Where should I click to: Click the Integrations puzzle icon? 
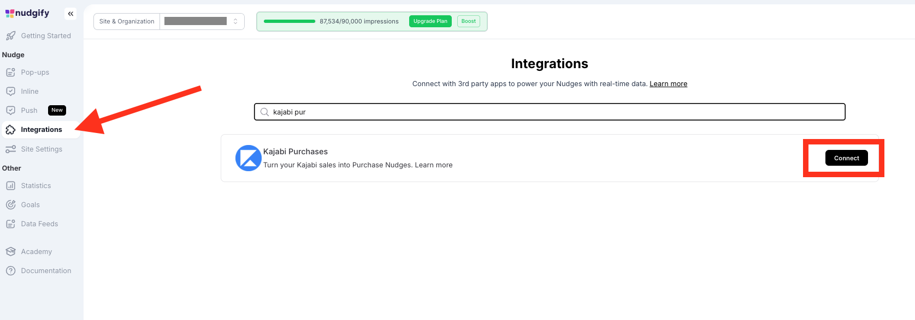pyautogui.click(x=10, y=130)
